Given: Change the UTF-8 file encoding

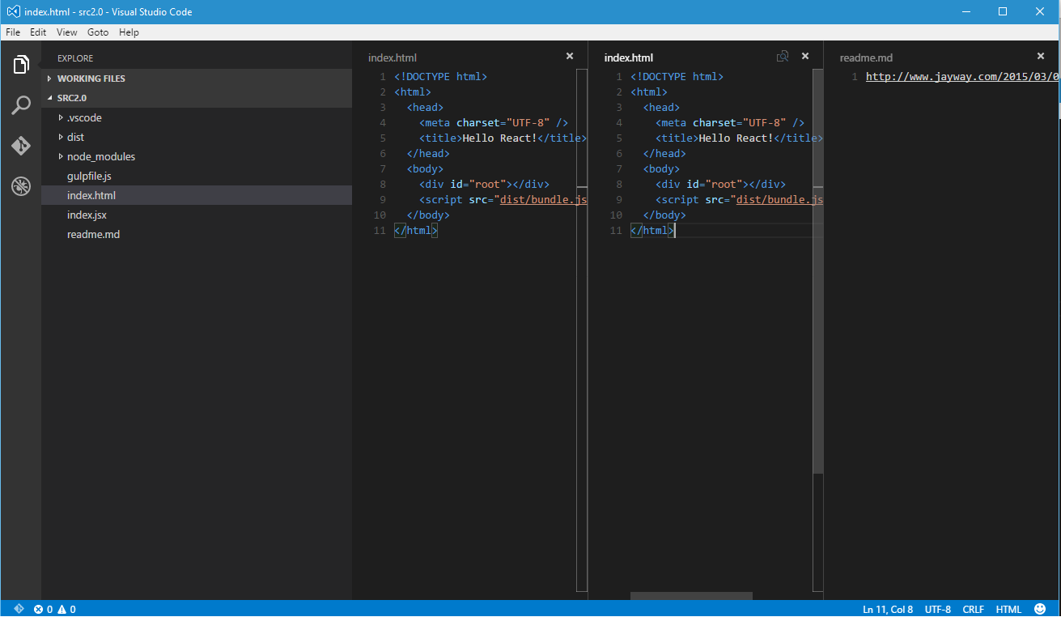Looking at the screenshot, I should 938,609.
